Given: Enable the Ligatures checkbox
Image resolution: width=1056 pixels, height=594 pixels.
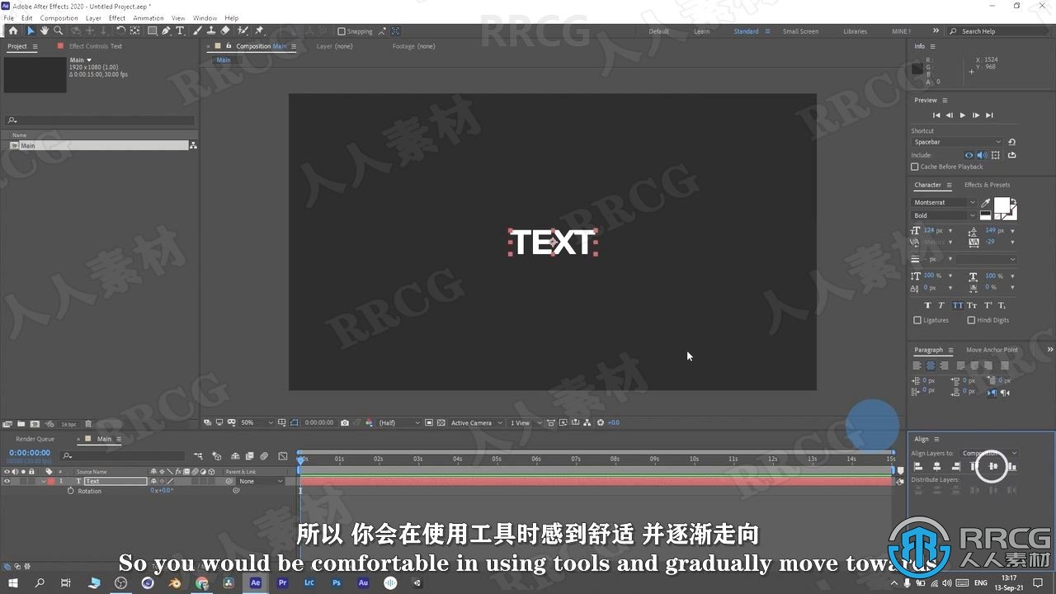Looking at the screenshot, I should 917,320.
